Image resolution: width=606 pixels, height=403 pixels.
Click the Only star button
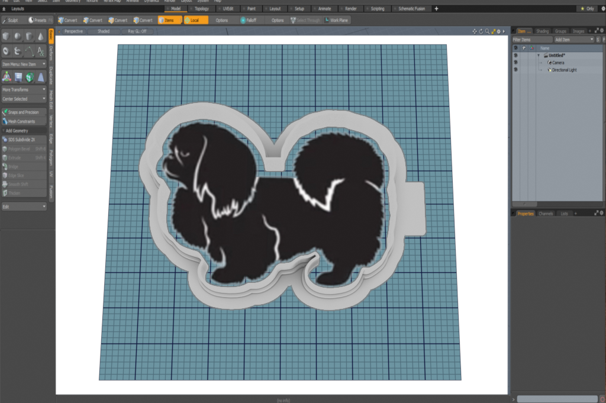coord(587,8)
